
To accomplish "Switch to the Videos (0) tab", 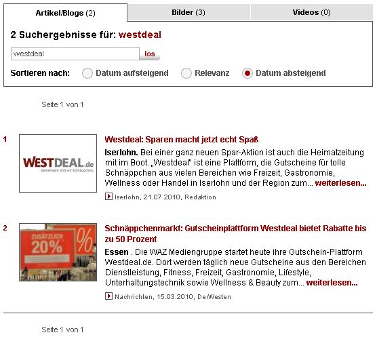I will pyautogui.click(x=312, y=12).
